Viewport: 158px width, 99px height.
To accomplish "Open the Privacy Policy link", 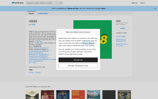I will click(88, 43).
